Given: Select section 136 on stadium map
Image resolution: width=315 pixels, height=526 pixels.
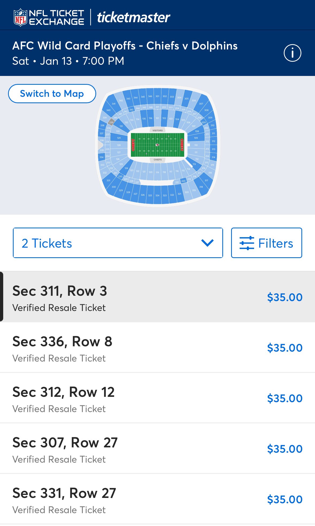Looking at the screenshot, I should pyautogui.click(x=150, y=118).
